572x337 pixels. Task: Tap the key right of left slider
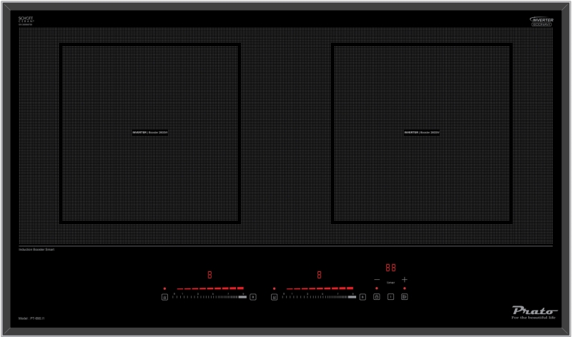(252, 296)
